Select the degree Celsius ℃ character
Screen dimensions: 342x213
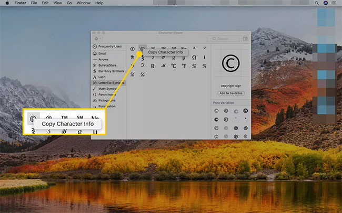coord(174,66)
